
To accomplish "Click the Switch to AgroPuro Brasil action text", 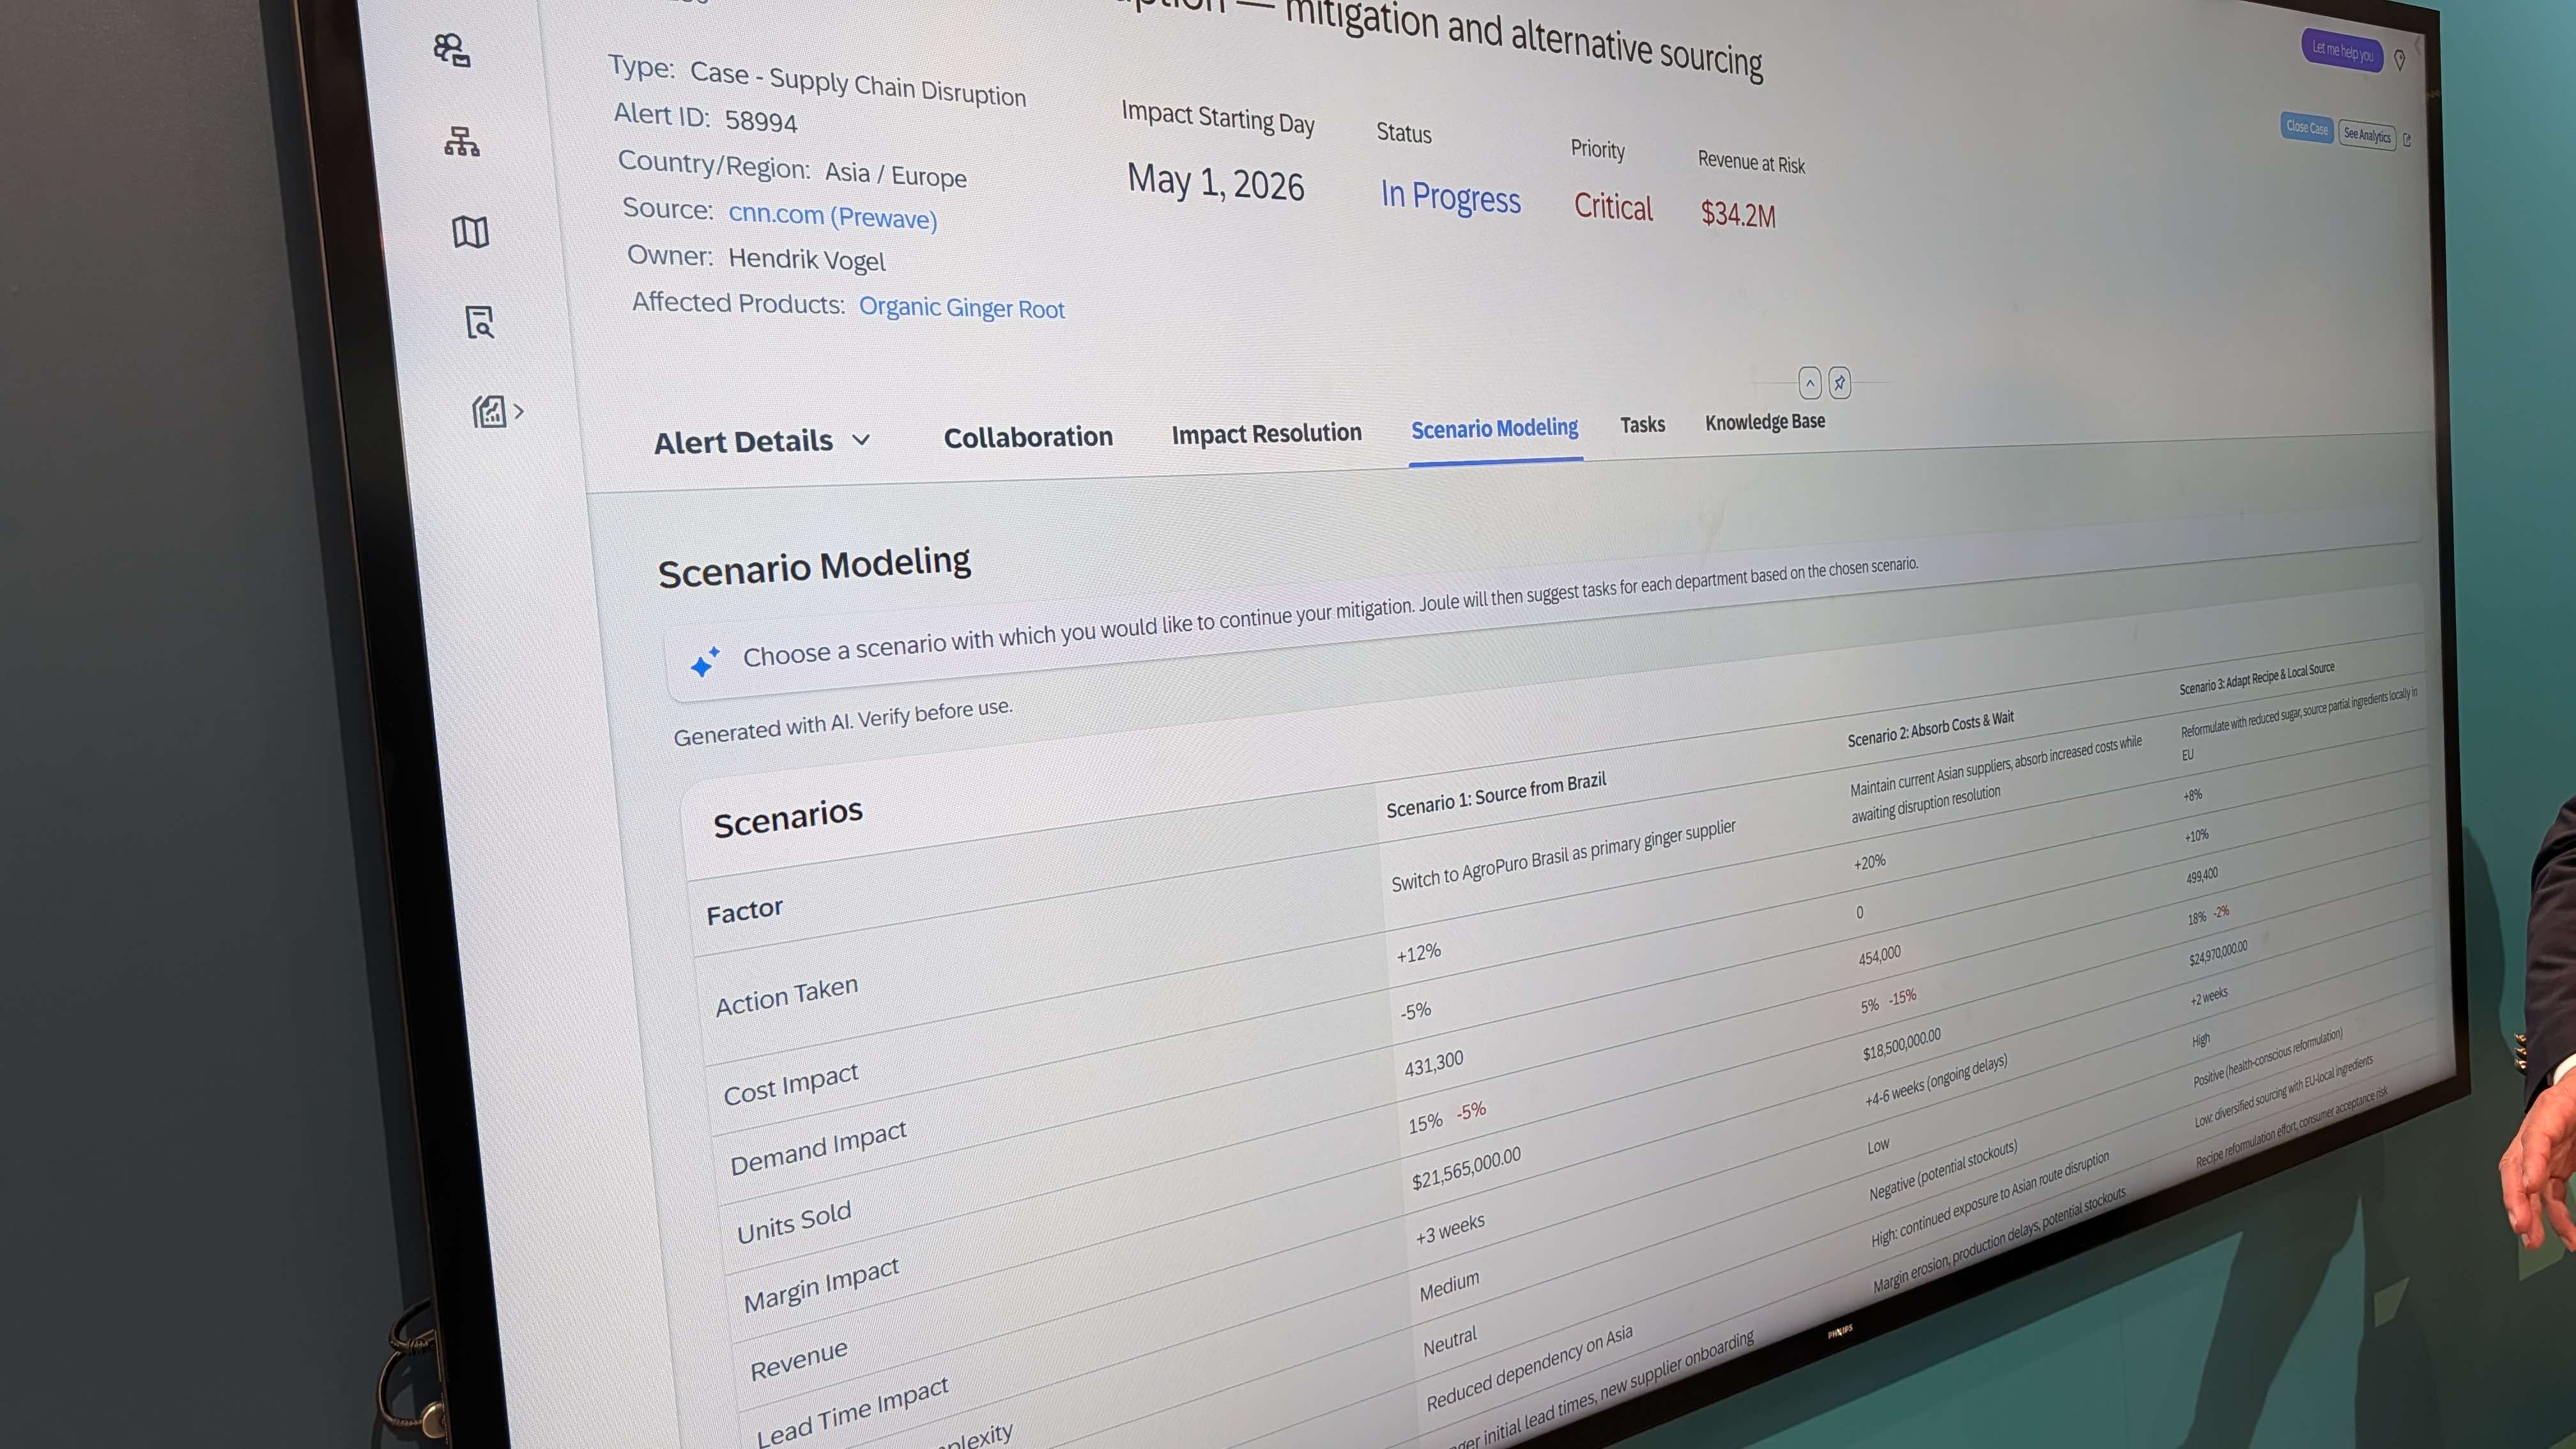I will [x=1563, y=855].
